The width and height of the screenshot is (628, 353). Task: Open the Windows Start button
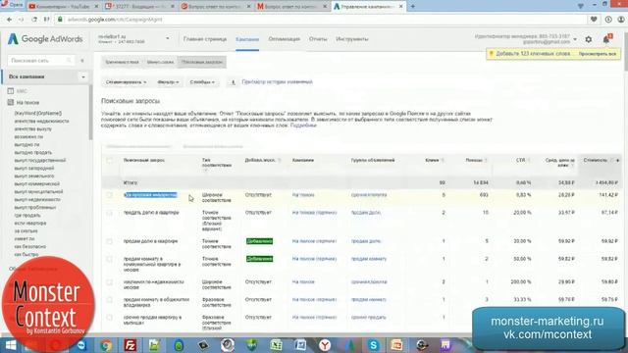[11, 345]
